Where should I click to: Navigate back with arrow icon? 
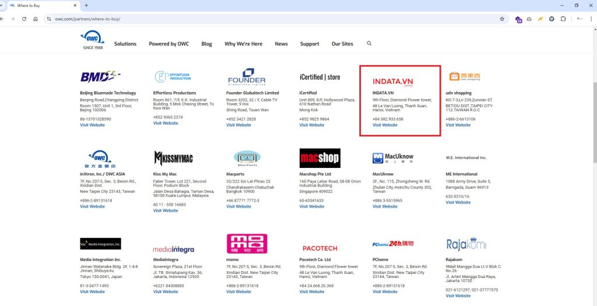(2, 19)
